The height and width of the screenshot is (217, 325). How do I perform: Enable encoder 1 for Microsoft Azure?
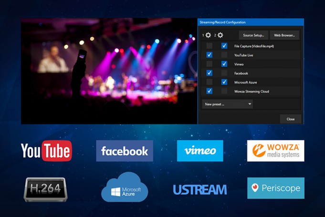[x=210, y=82]
